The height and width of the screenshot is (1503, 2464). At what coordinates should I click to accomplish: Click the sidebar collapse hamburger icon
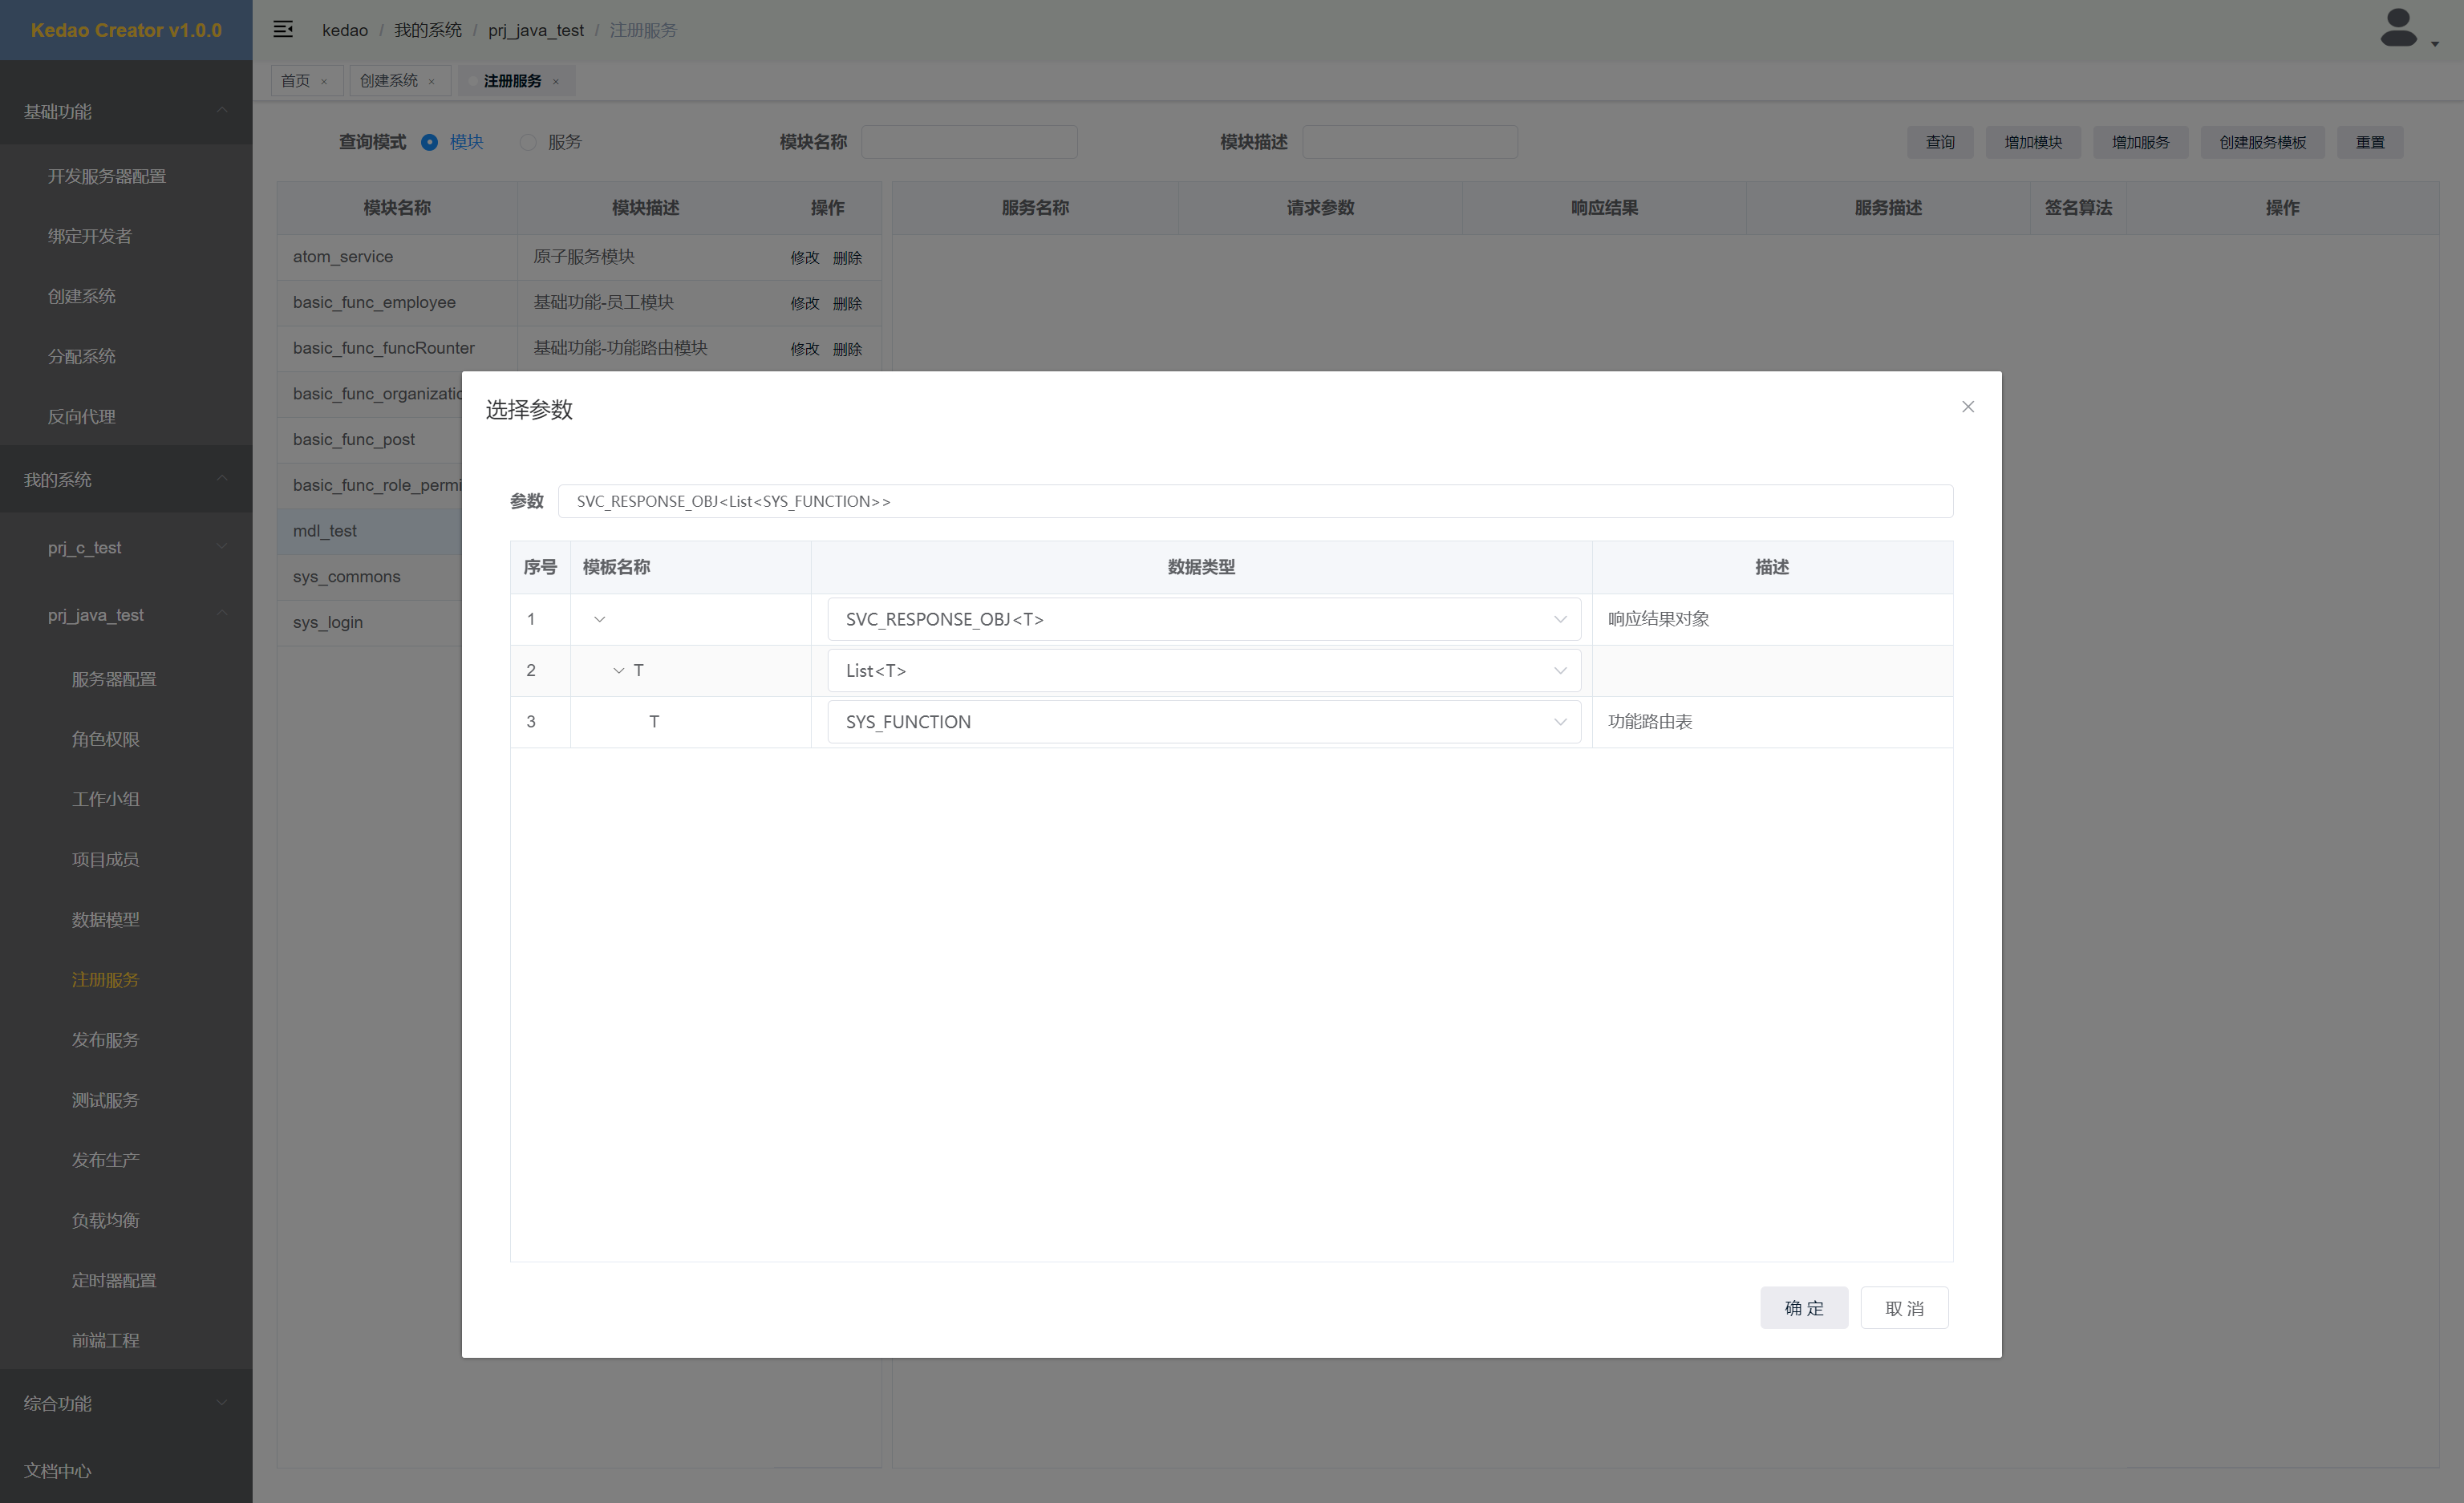pyautogui.click(x=283, y=29)
